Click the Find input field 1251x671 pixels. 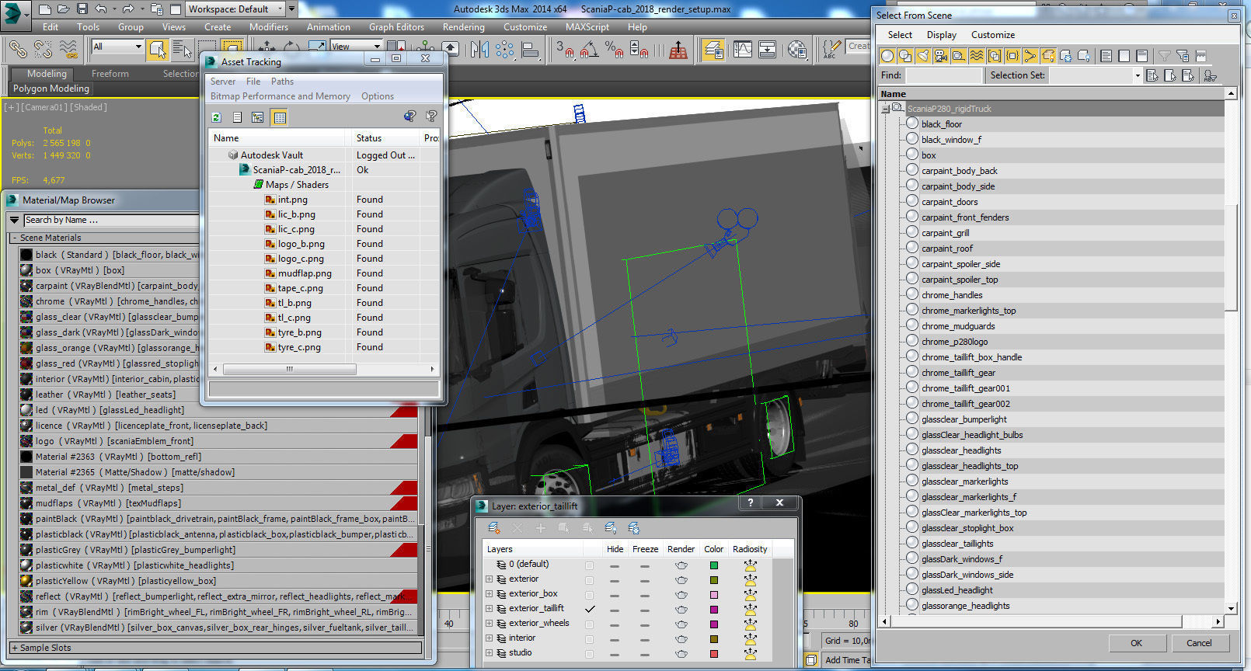[x=943, y=75]
